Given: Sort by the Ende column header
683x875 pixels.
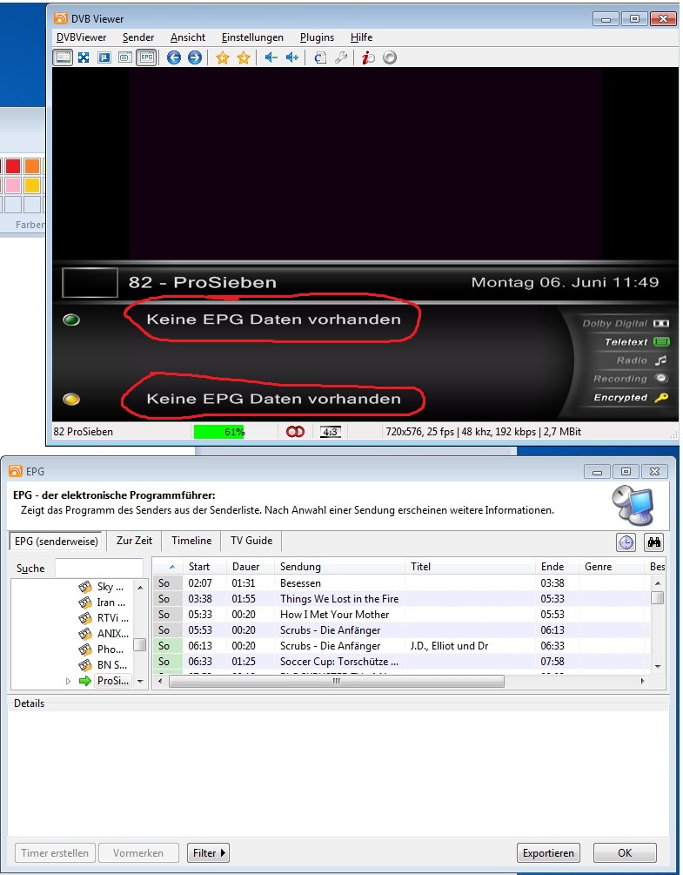Looking at the screenshot, I should tap(557, 567).
